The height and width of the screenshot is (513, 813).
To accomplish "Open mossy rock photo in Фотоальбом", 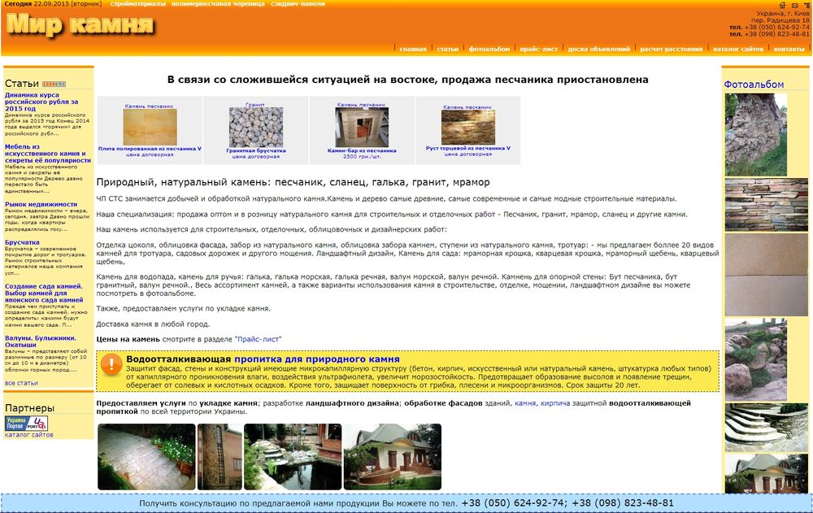I will (x=756, y=135).
